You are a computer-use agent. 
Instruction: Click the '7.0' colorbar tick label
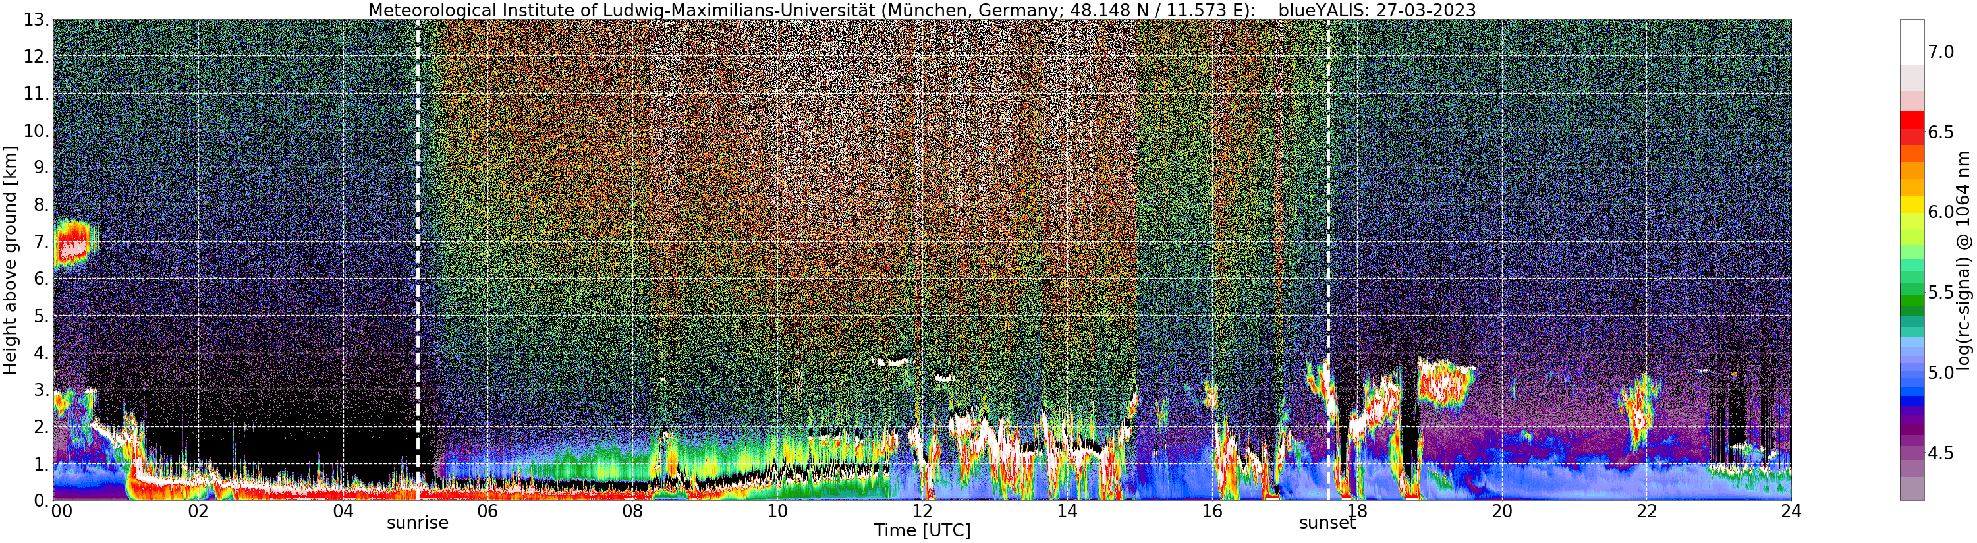[1941, 51]
